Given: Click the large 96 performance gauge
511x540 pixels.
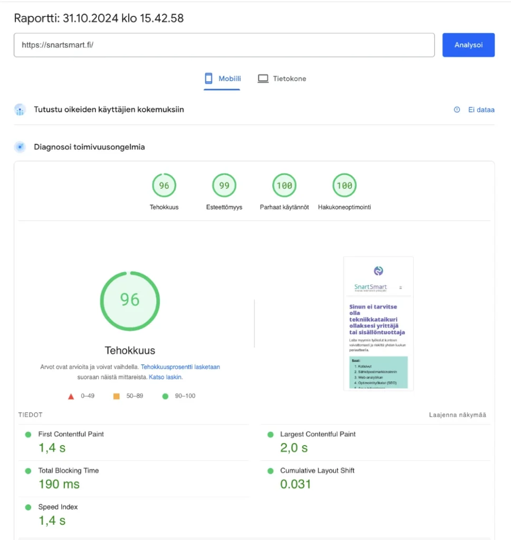Looking at the screenshot, I should coord(130,301).
